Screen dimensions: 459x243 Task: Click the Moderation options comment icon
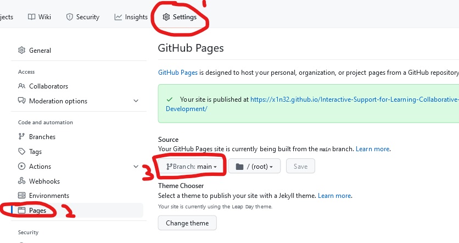[21, 101]
